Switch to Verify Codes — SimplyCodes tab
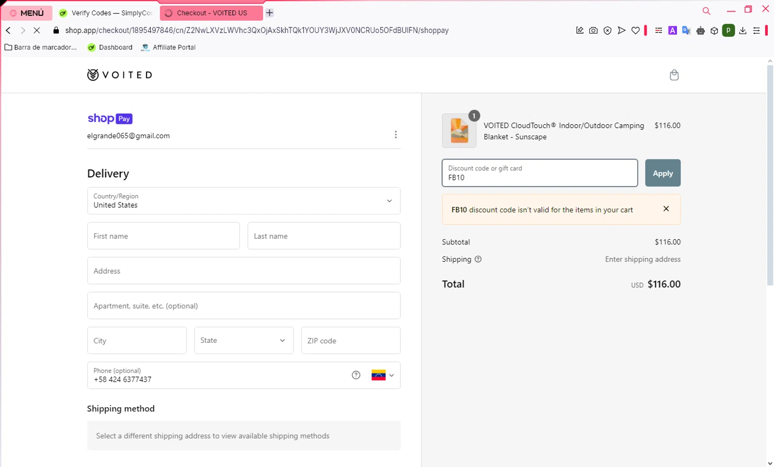Viewport: 774px width, 467px height. (106, 13)
